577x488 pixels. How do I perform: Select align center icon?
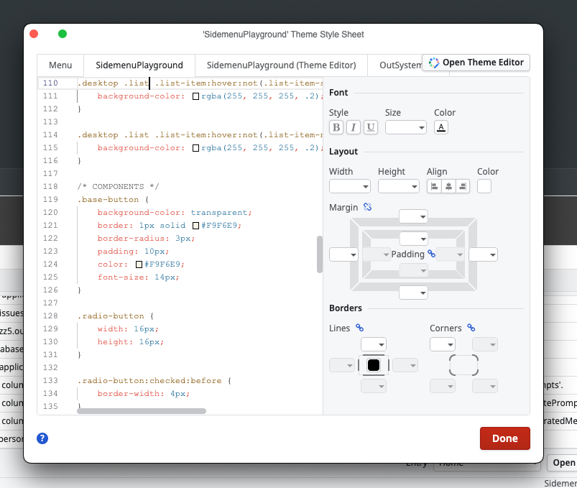[x=448, y=186]
